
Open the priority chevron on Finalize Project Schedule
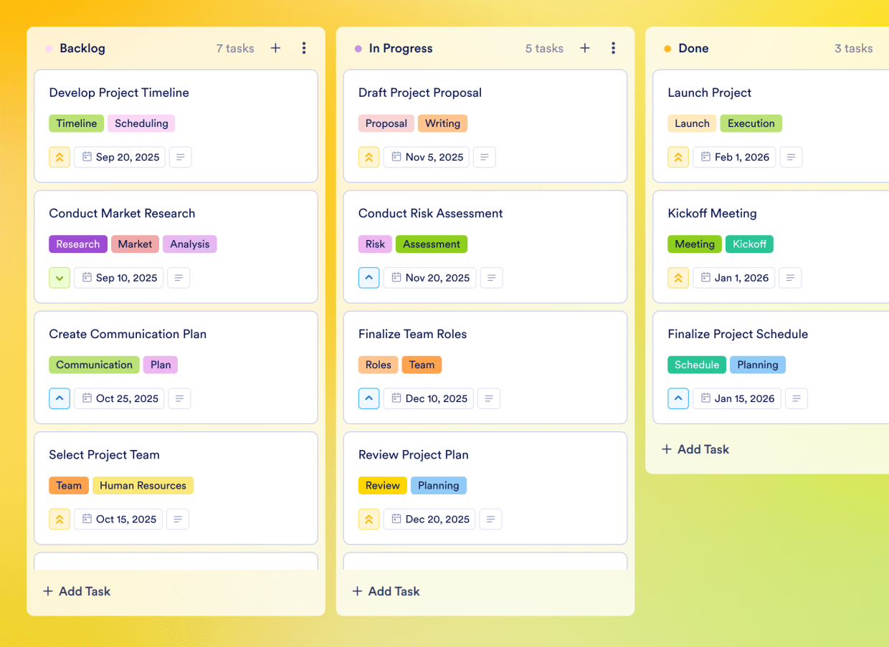click(x=678, y=398)
